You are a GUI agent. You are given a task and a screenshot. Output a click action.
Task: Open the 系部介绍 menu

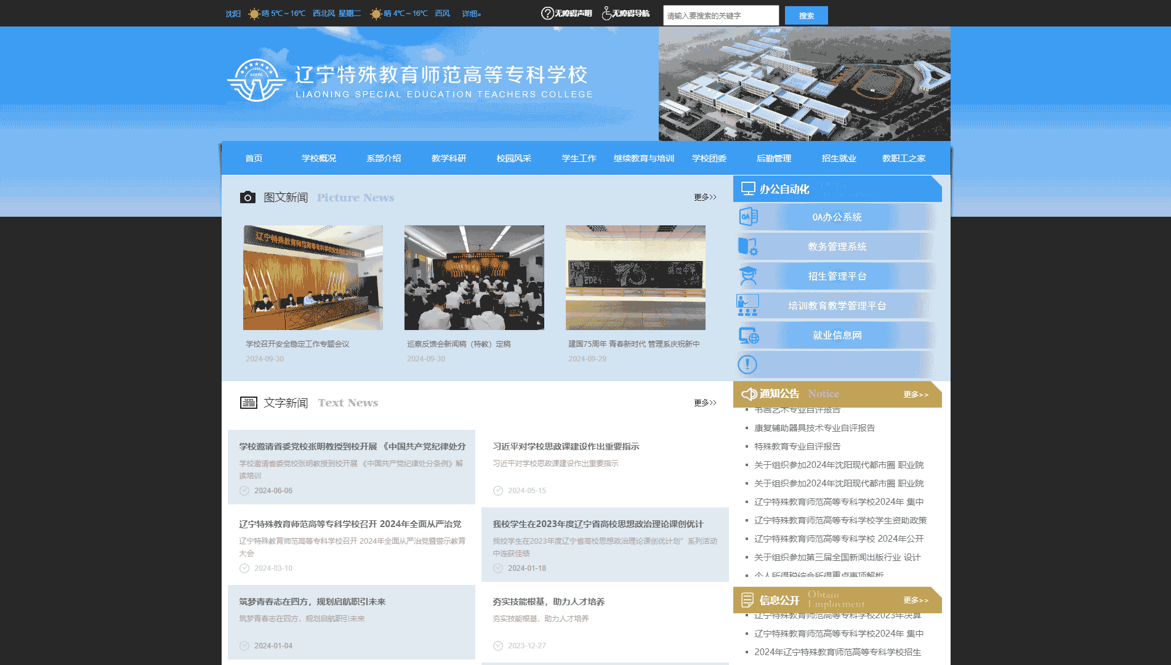(x=384, y=158)
